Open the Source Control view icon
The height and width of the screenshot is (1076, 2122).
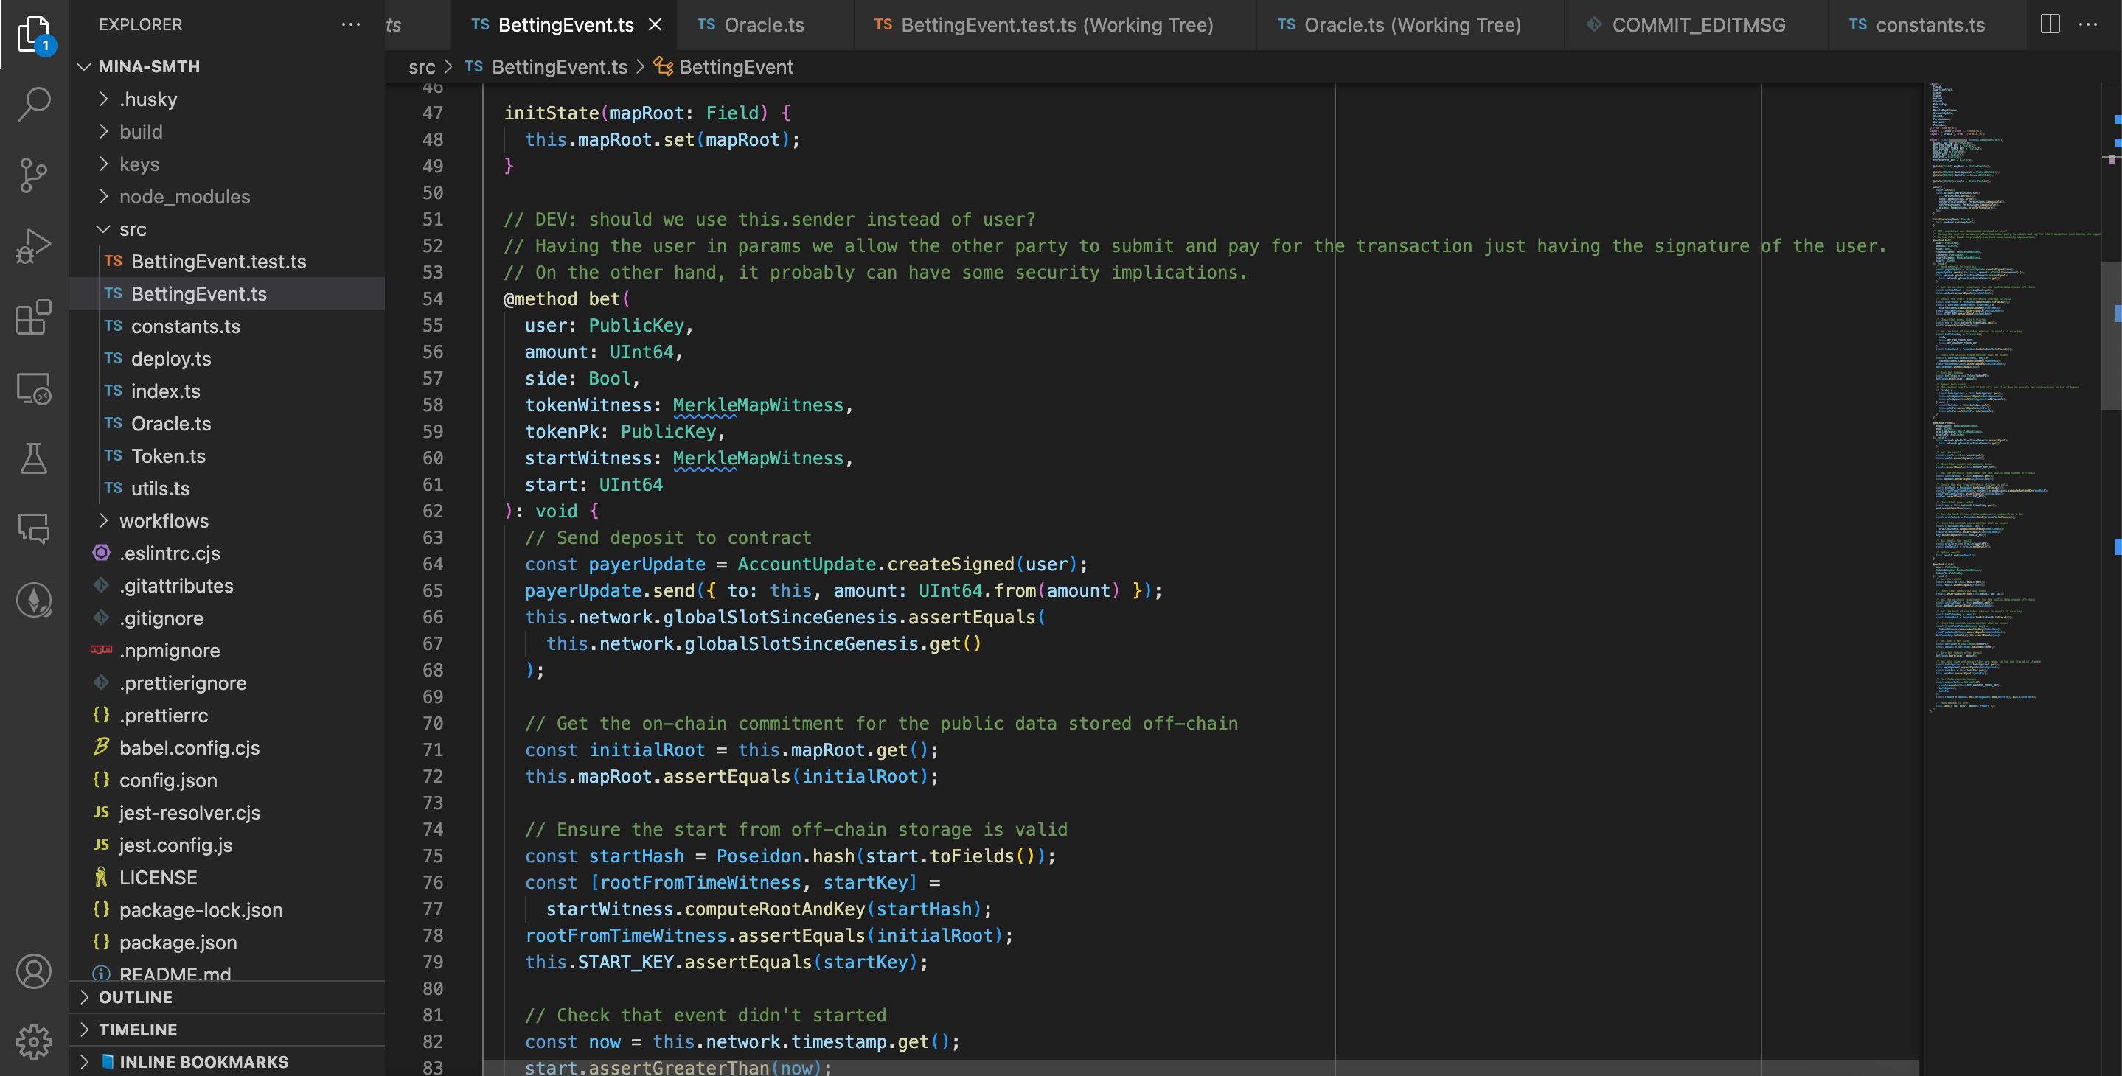[34, 175]
